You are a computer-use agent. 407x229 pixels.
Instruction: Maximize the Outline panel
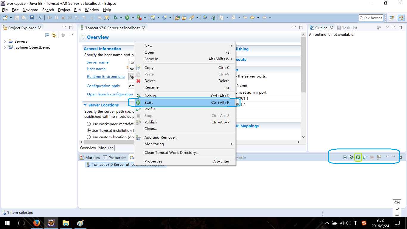coord(400,27)
